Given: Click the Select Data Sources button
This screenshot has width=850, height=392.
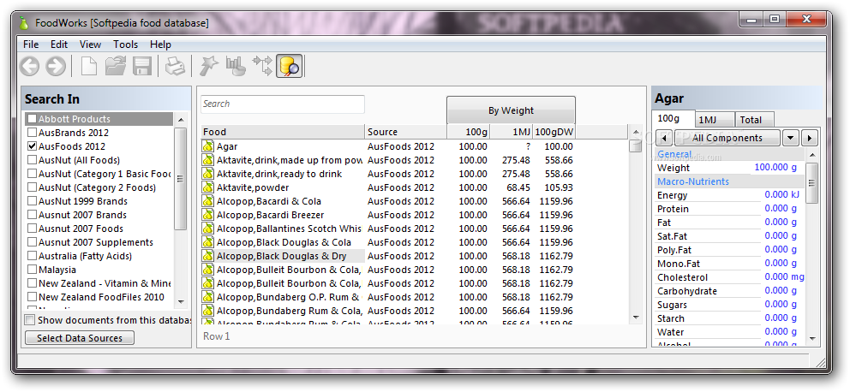Looking at the screenshot, I should (80, 338).
